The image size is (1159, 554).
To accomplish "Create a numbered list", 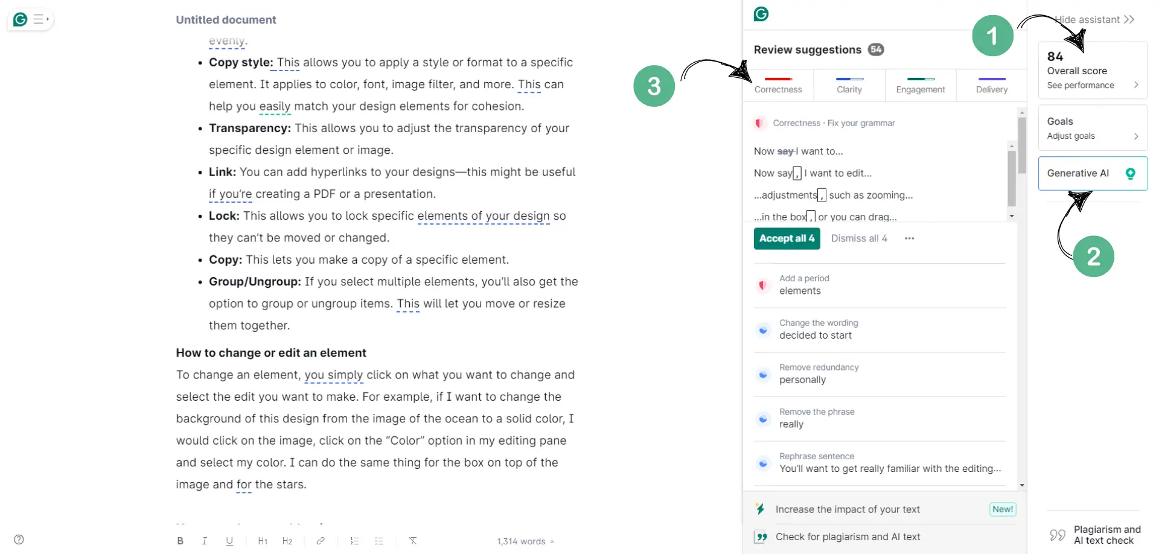I will click(354, 541).
